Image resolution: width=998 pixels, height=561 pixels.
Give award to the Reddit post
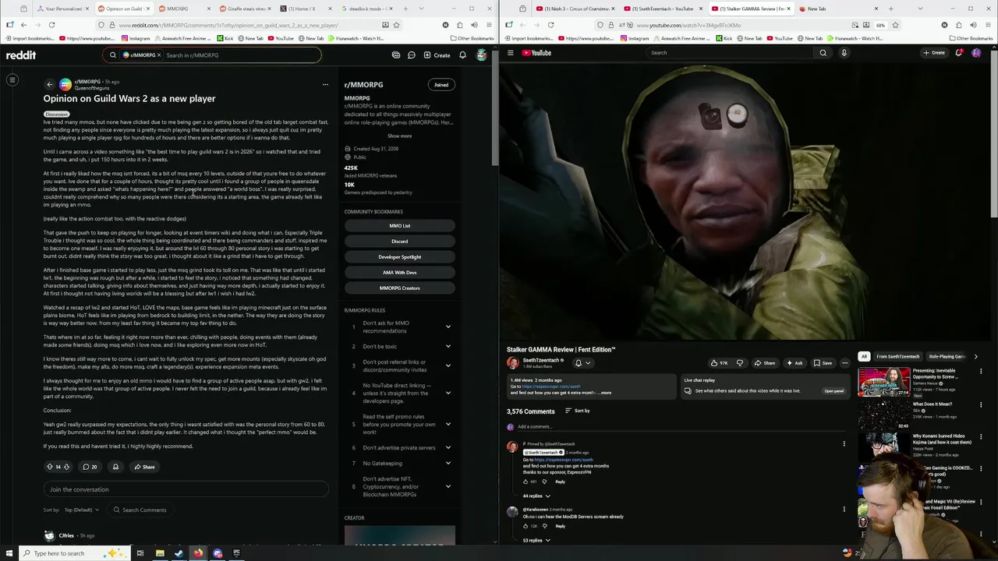coord(115,467)
